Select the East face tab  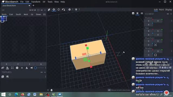click(11, 14)
